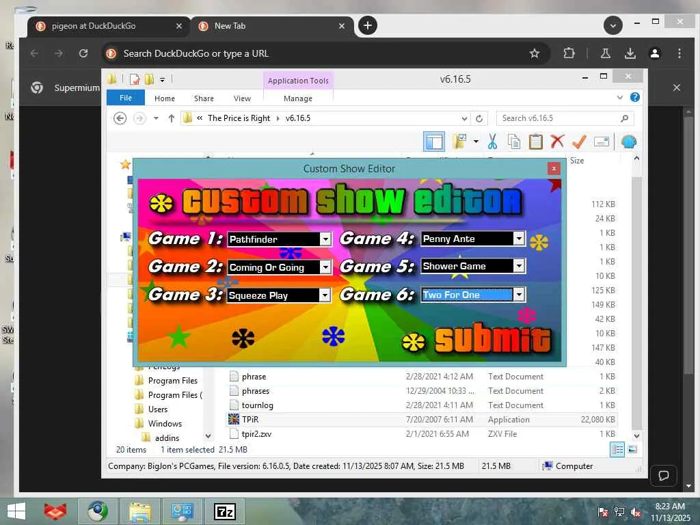The height and width of the screenshot is (525, 700).
Task: Open the Game 6 Two For One dropdown arrow
Action: tap(519, 295)
